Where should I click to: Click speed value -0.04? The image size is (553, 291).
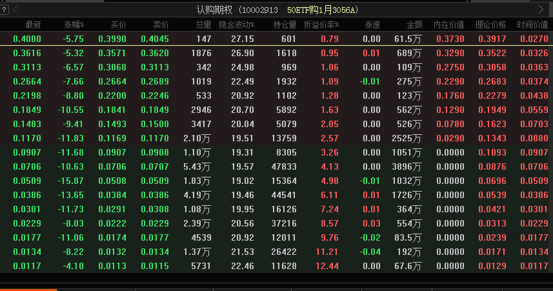(370, 252)
